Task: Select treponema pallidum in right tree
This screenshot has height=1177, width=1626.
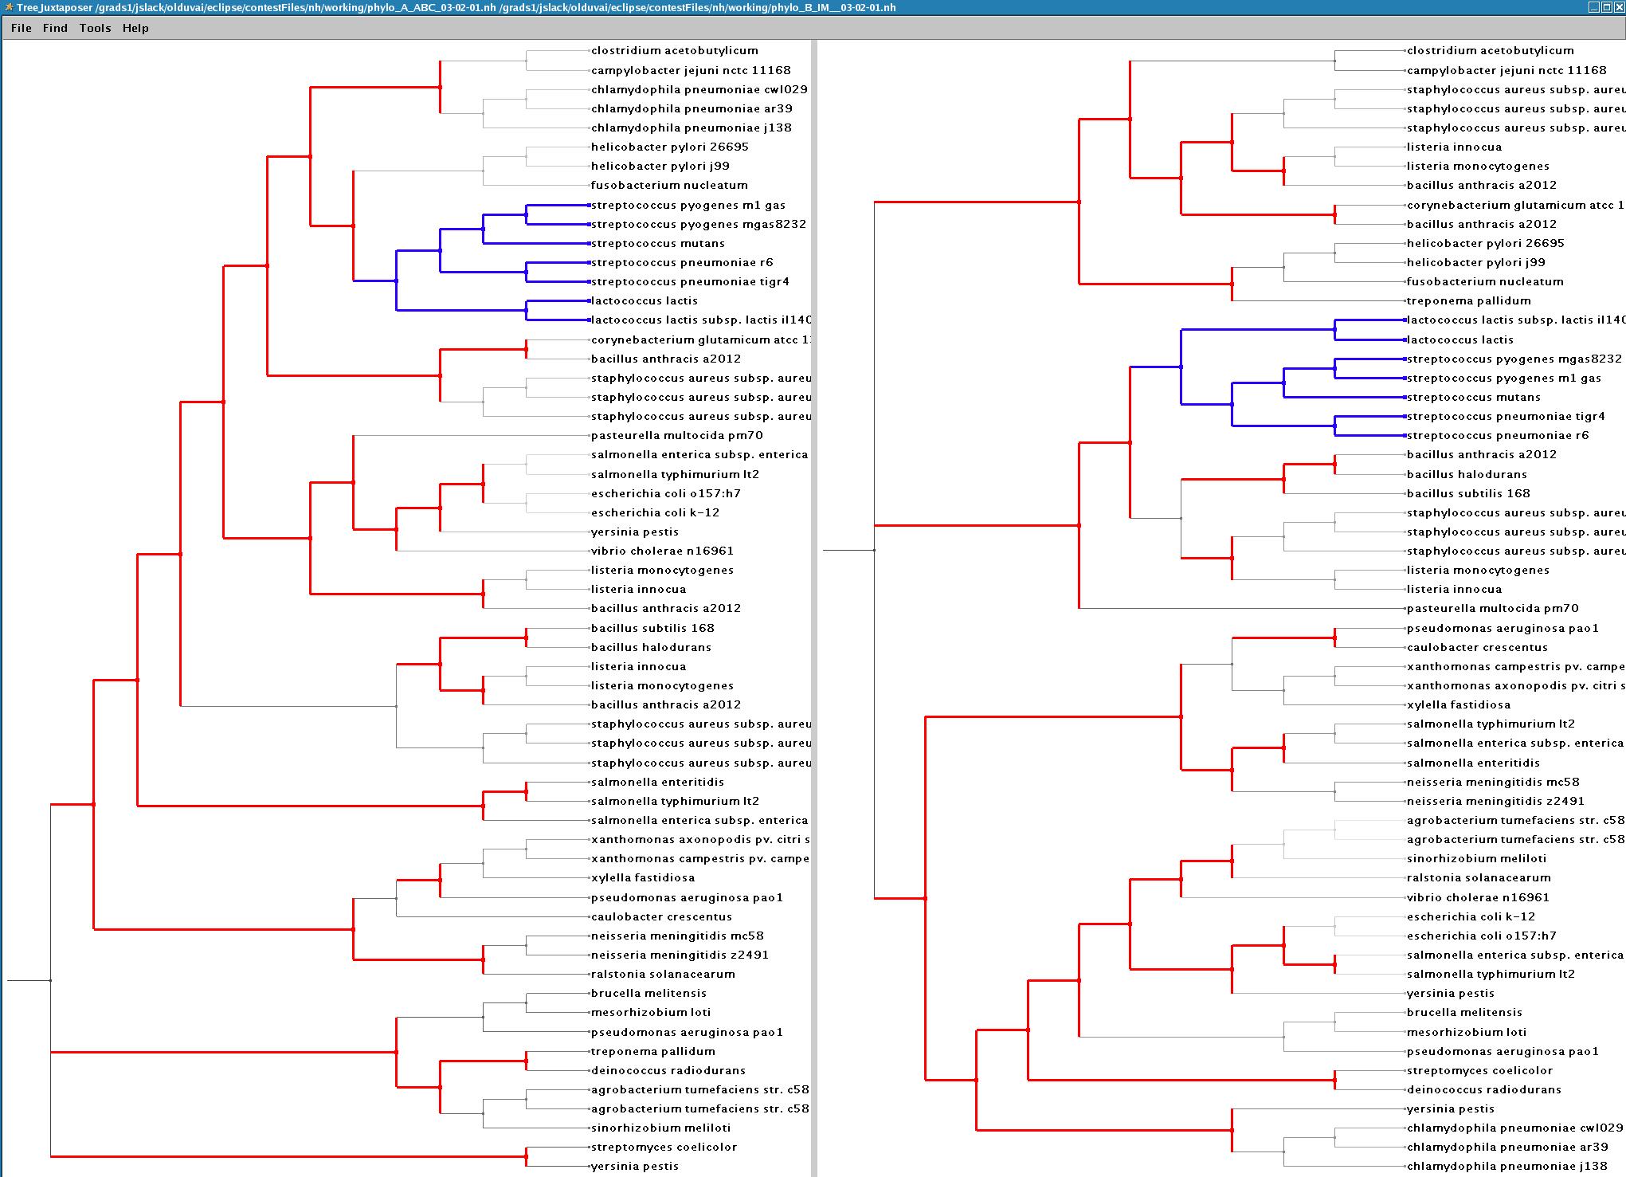Action: coord(1468,300)
